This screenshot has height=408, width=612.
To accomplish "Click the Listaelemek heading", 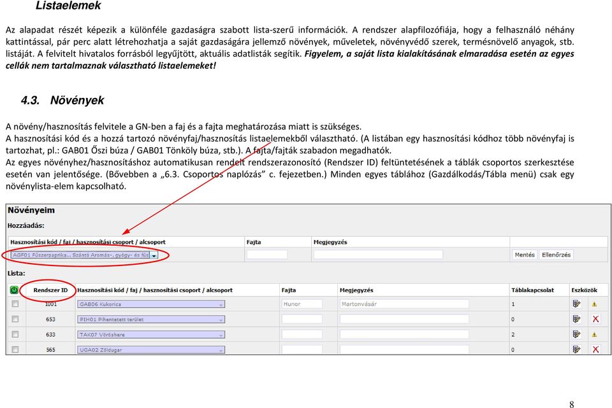I will (x=68, y=6).
